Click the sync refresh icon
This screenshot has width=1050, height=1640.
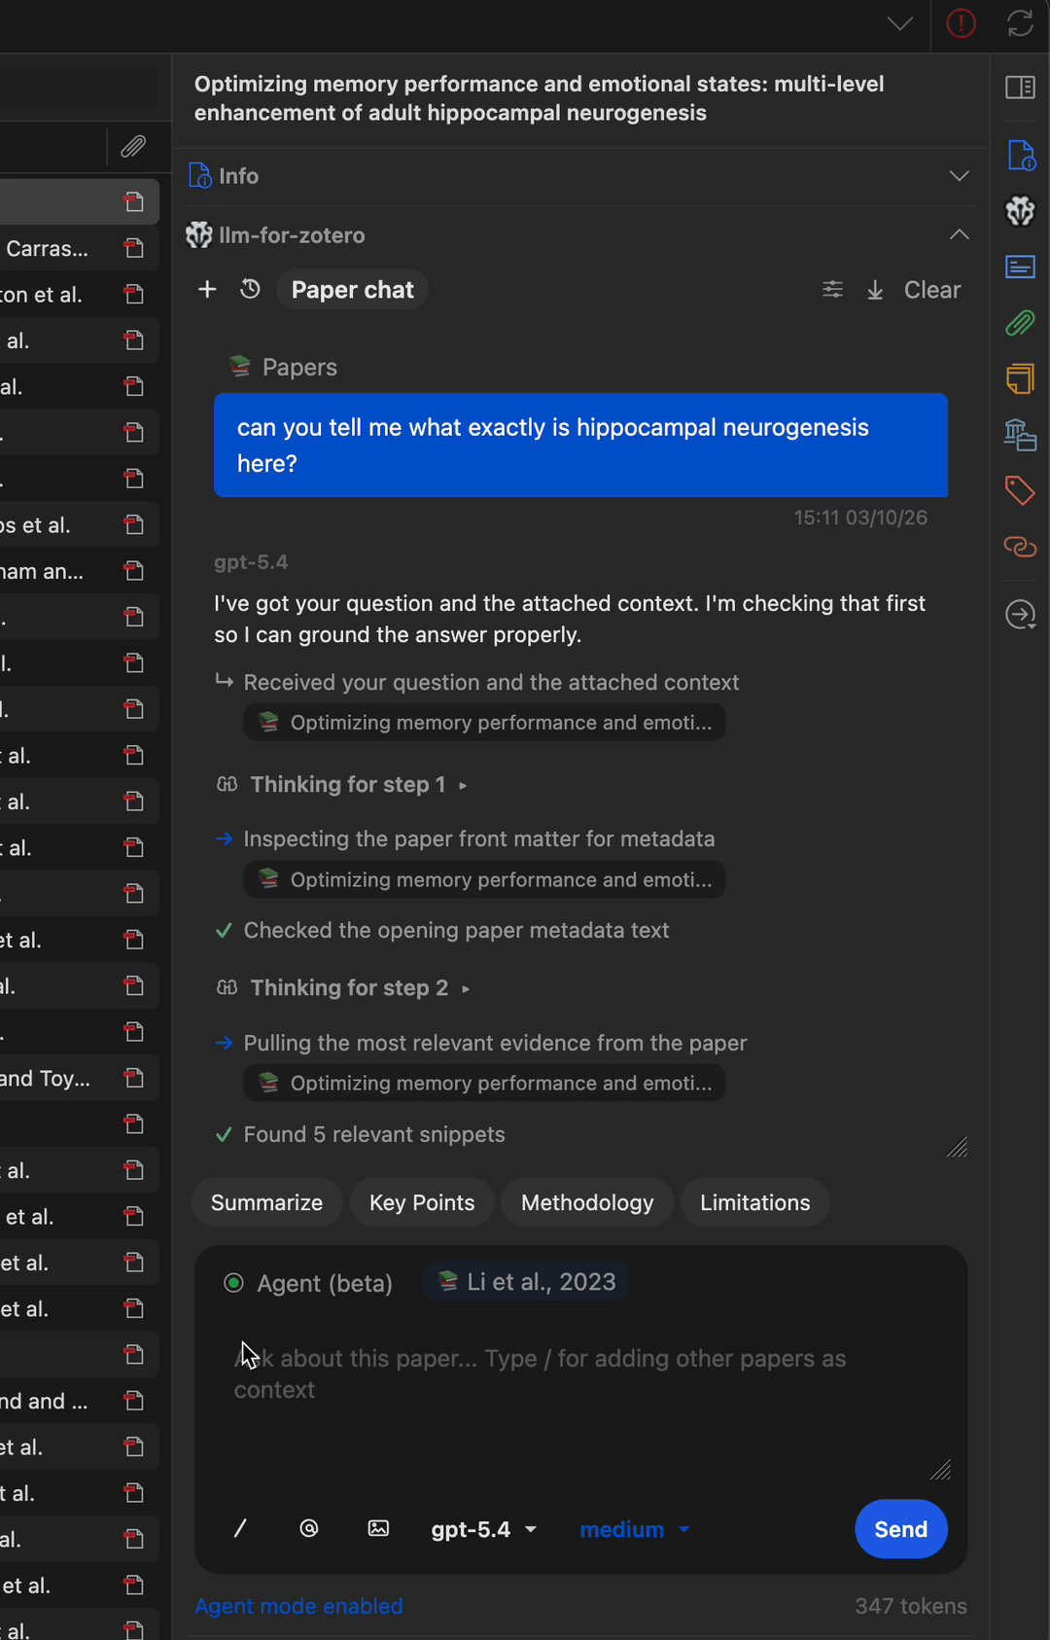1020,23
